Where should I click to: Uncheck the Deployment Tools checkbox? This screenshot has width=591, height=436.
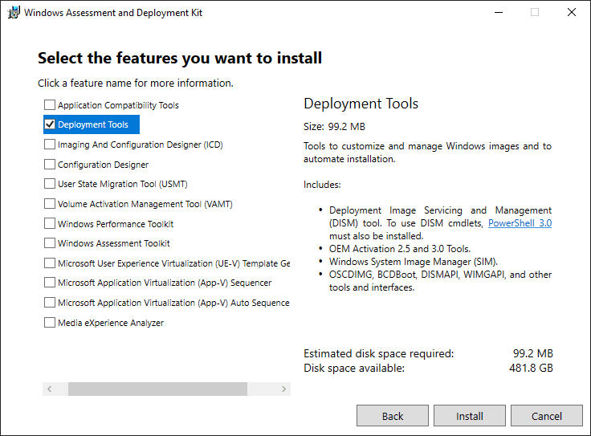(x=50, y=124)
